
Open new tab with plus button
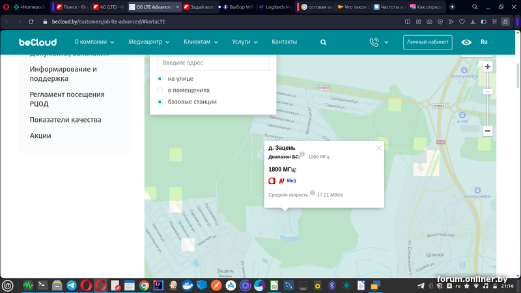point(452,7)
